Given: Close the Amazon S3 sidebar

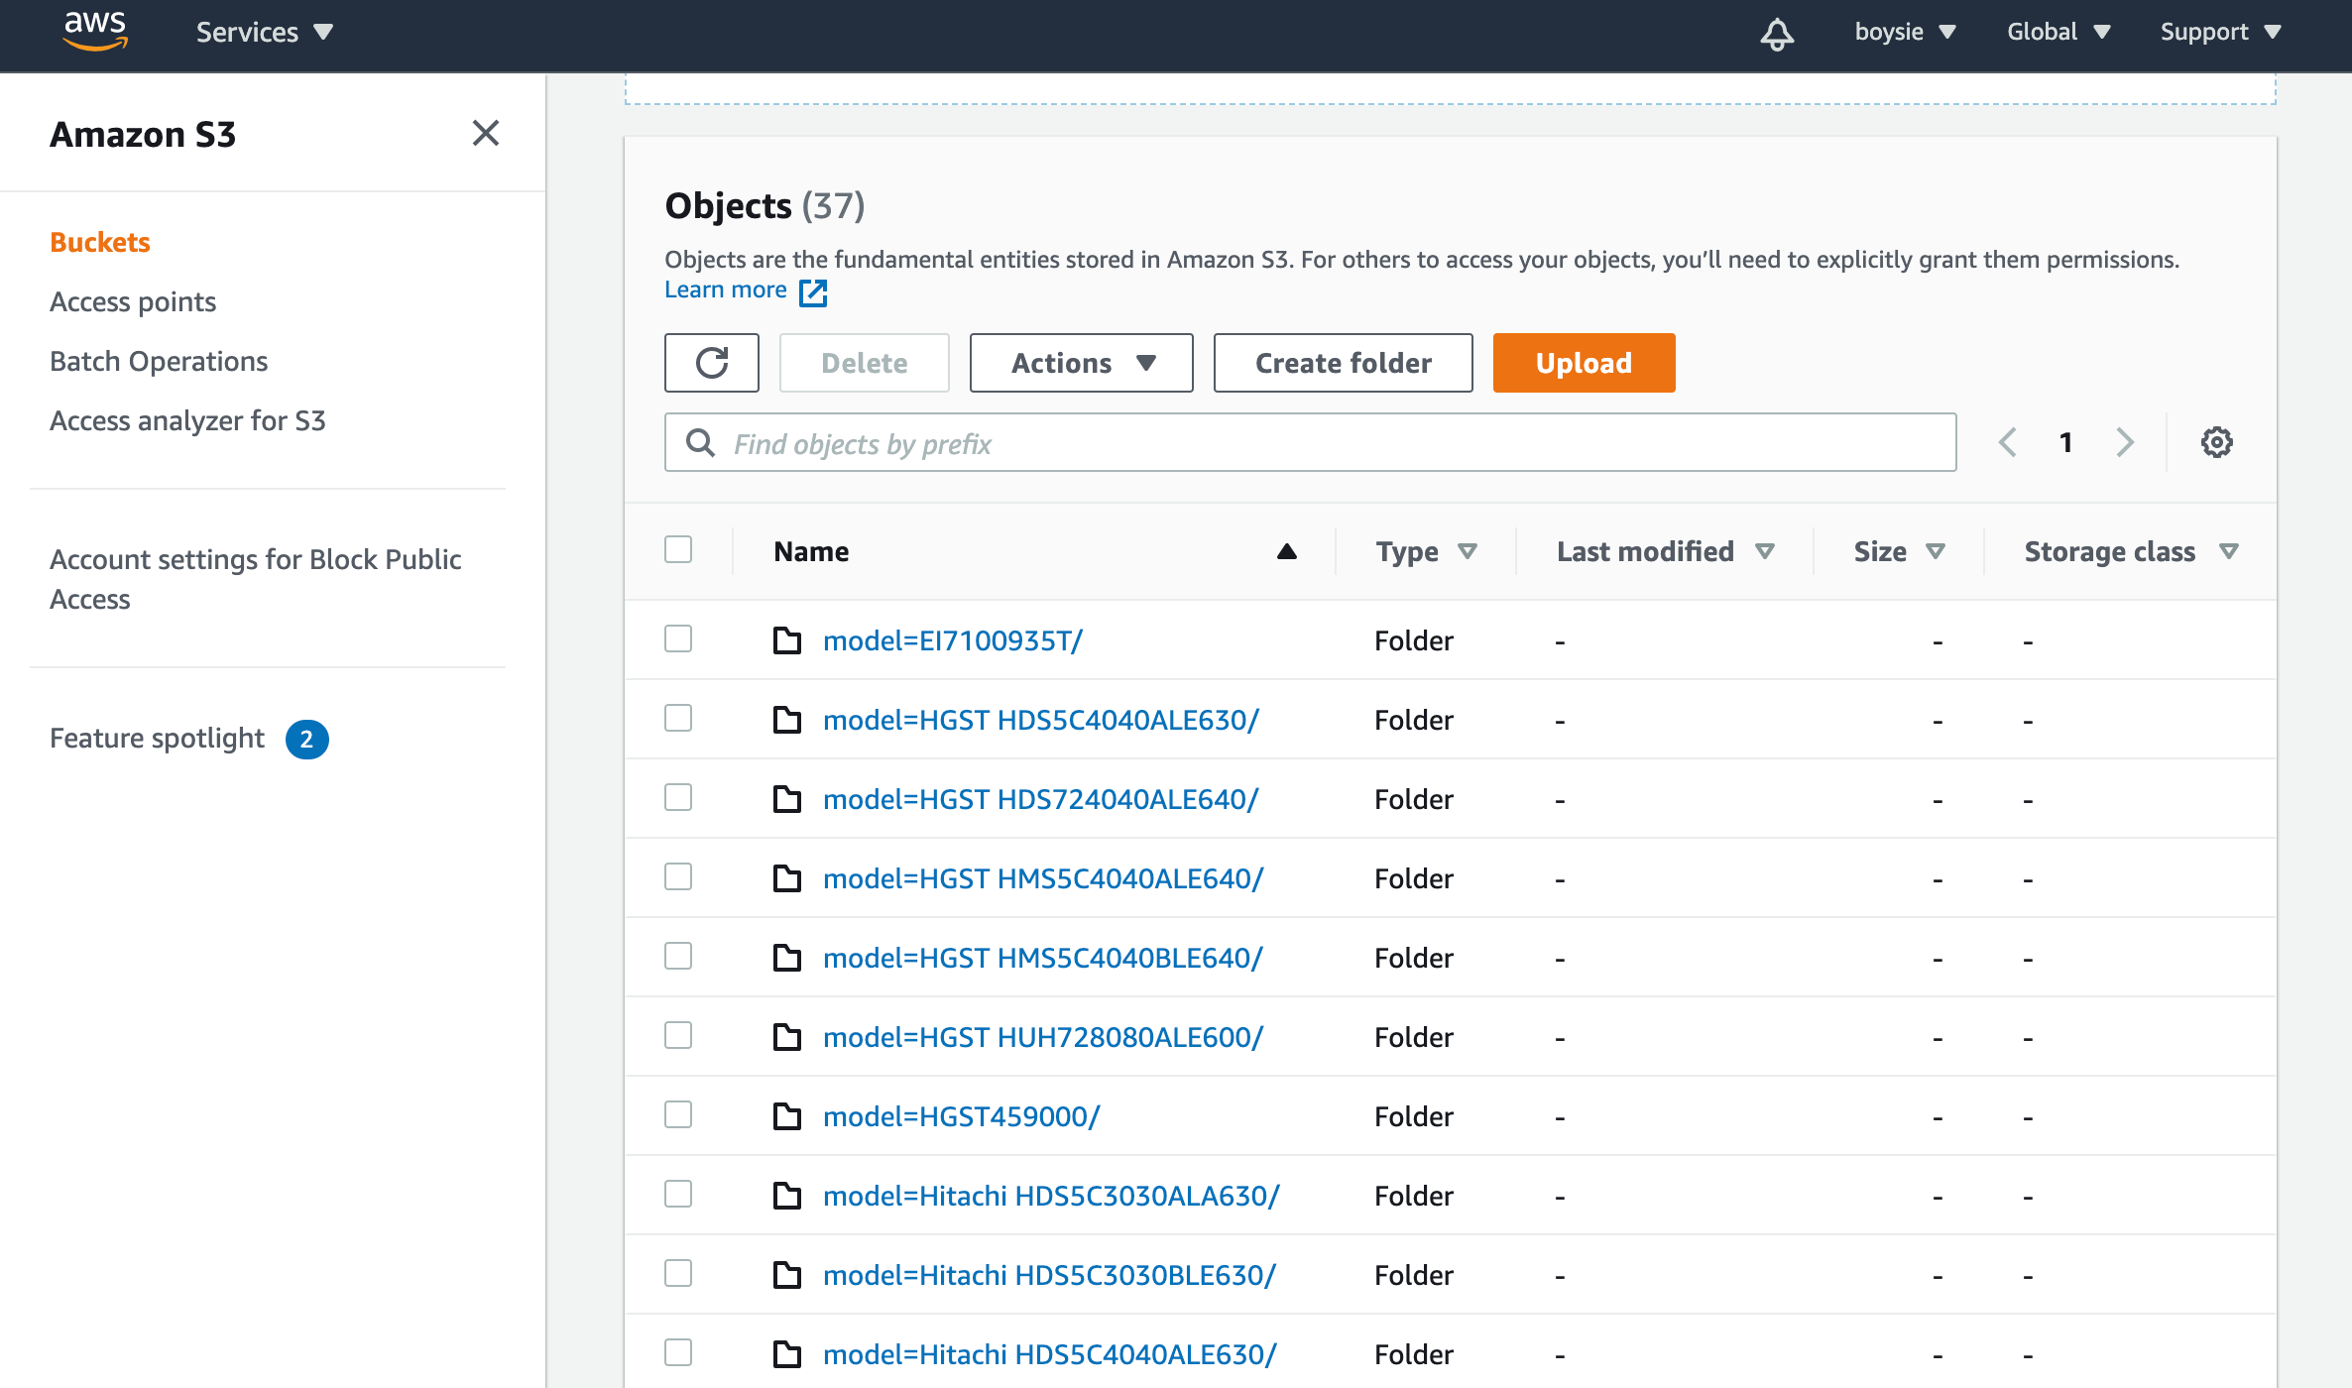Looking at the screenshot, I should coord(485,133).
